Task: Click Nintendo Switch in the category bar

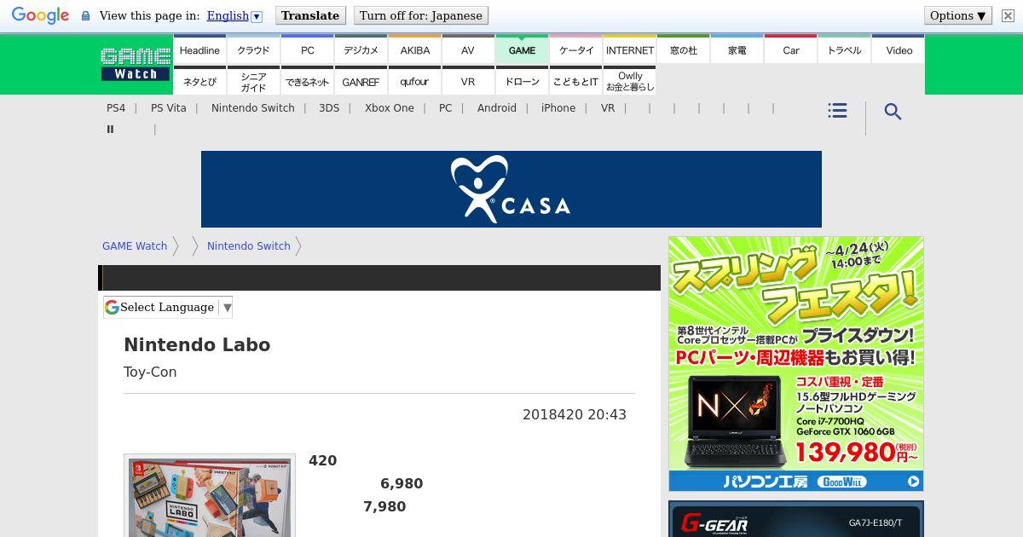Action: click(253, 108)
